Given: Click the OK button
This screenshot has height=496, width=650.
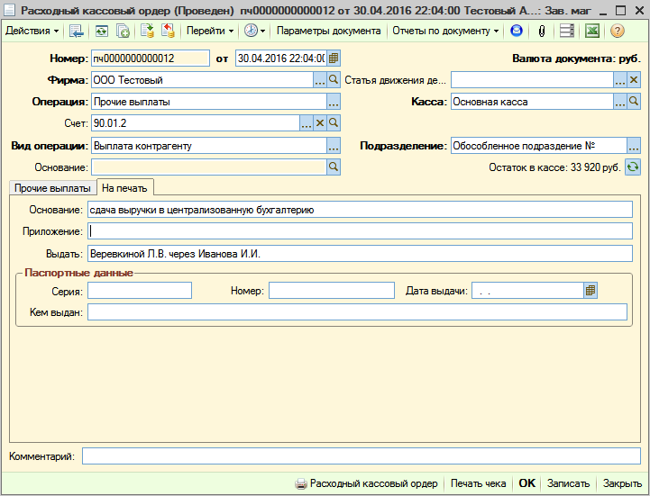Looking at the screenshot, I should tap(526, 483).
